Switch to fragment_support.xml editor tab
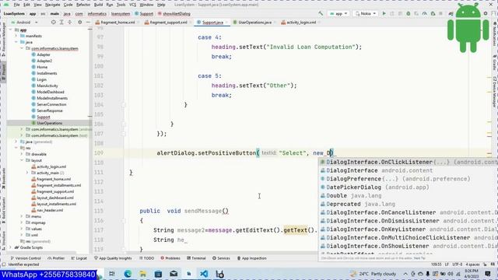Viewport: 498px width, 280px height. point(168,23)
